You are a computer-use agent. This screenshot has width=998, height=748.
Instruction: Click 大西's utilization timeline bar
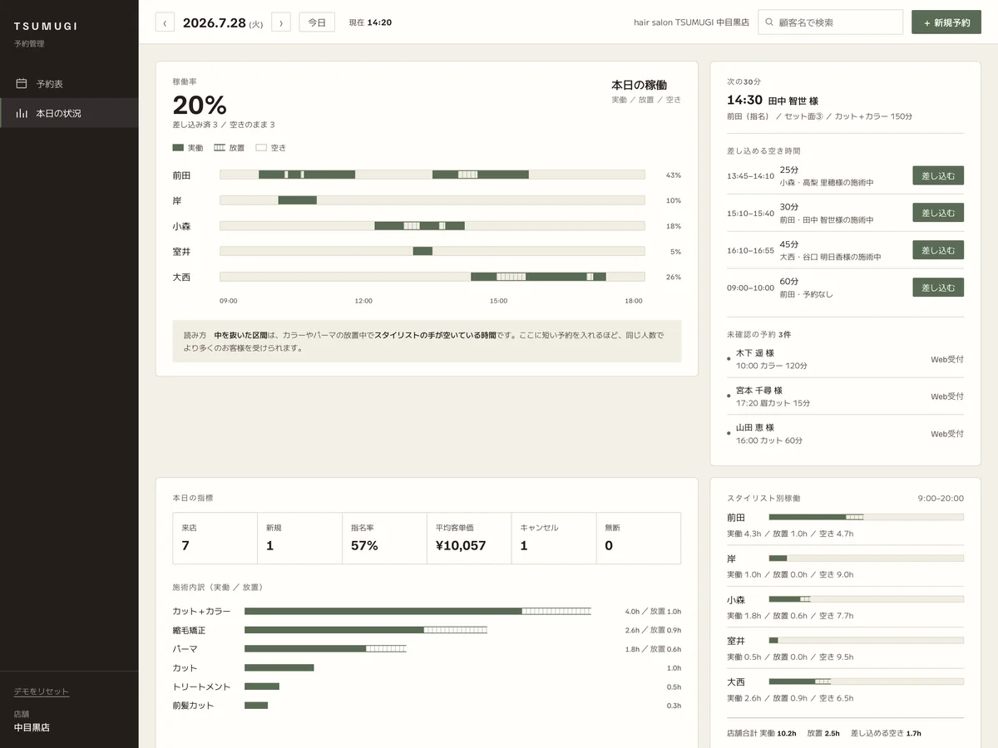[432, 277]
